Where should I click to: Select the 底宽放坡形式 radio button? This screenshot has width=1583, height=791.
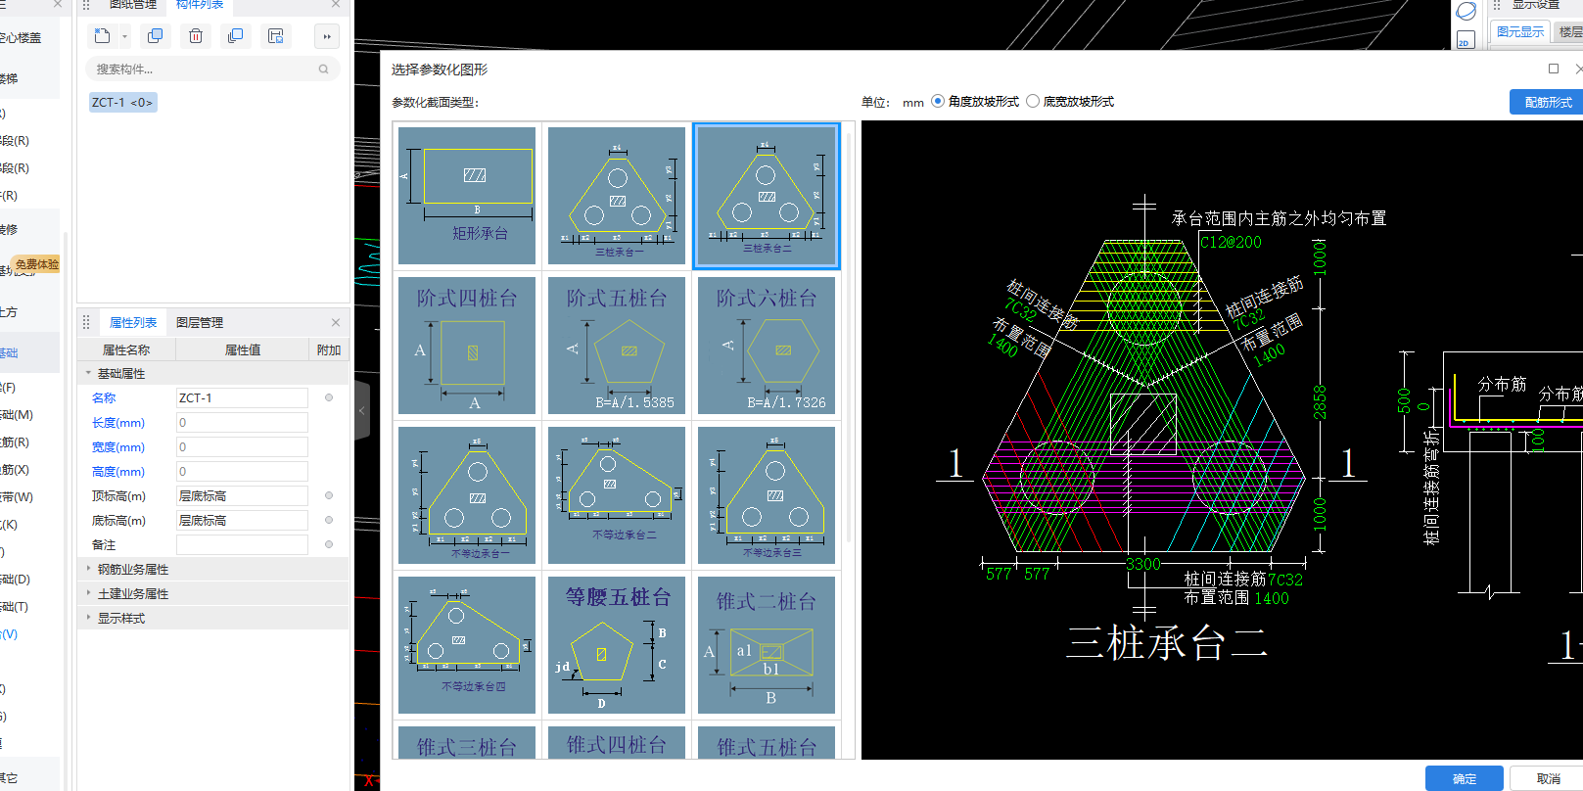(x=1033, y=101)
